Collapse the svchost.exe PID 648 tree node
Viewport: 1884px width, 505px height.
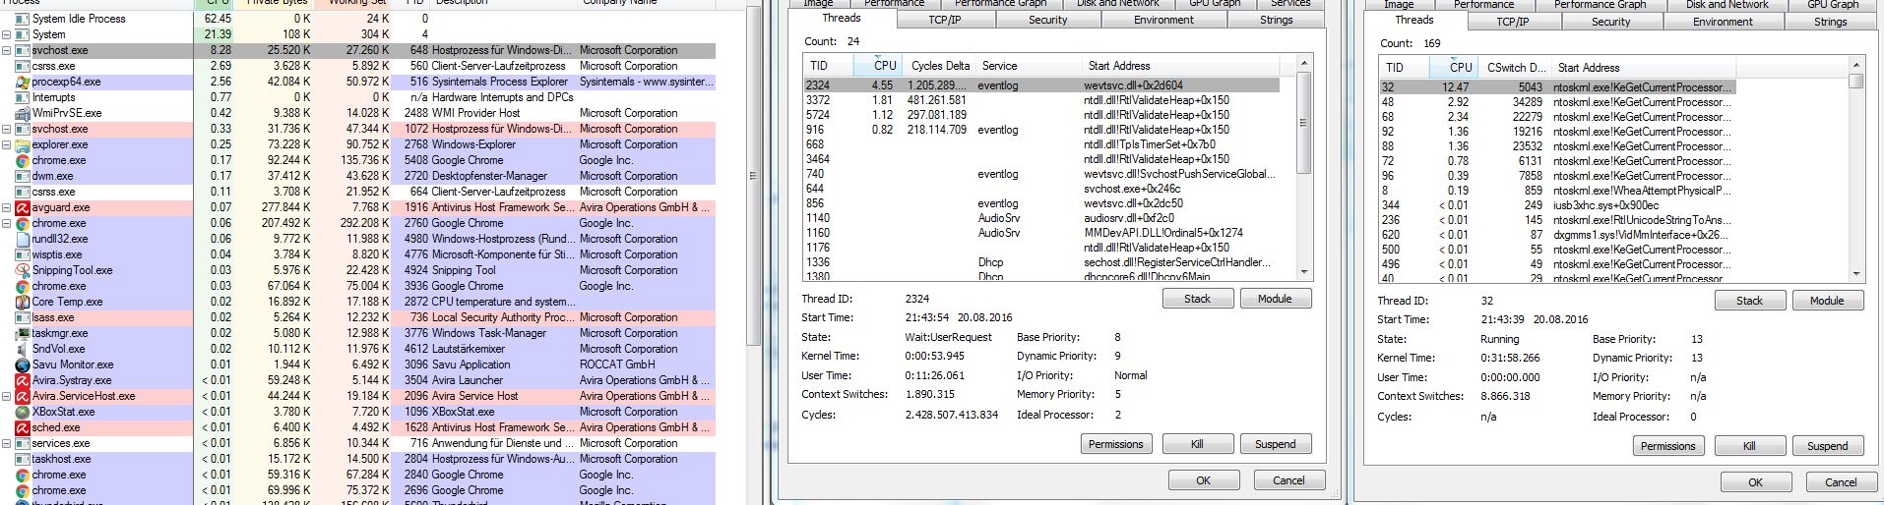[6, 50]
